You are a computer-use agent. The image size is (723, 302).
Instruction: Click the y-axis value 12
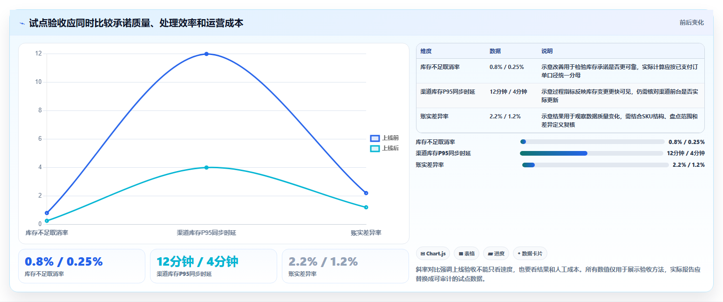click(38, 54)
